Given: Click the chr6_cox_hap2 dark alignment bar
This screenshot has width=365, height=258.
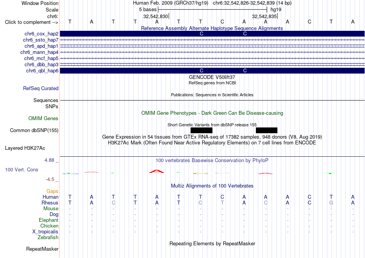Looking at the screenshot, I should click(212, 34).
